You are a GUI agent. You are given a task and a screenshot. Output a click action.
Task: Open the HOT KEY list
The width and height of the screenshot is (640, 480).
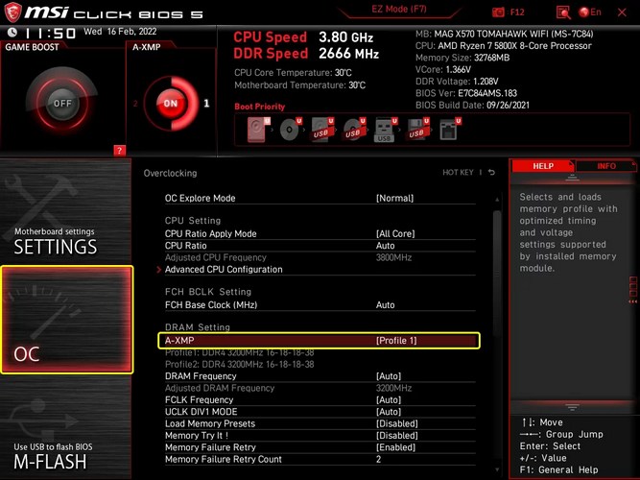458,173
